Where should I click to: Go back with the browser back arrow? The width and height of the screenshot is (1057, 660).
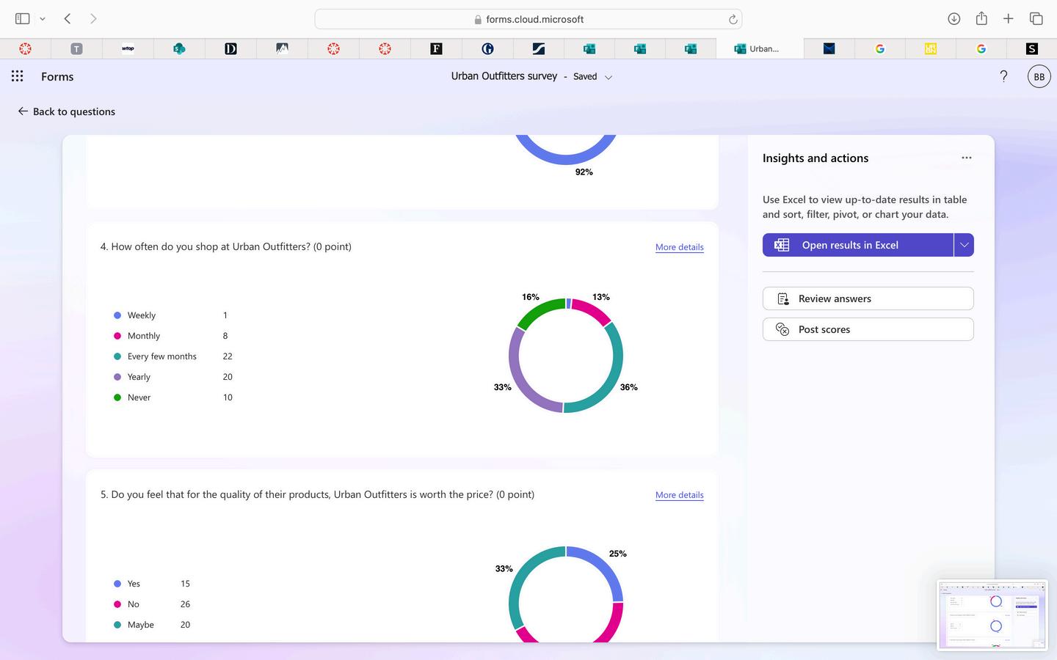coord(68,18)
